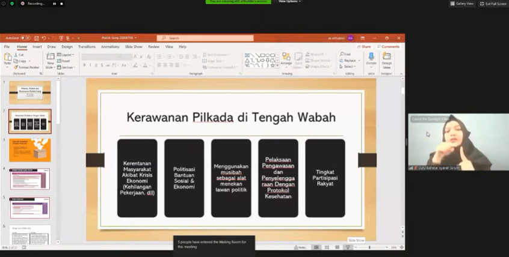Open the slide Layout dropdown
Viewport: 509px width, 257px height.
point(65,55)
